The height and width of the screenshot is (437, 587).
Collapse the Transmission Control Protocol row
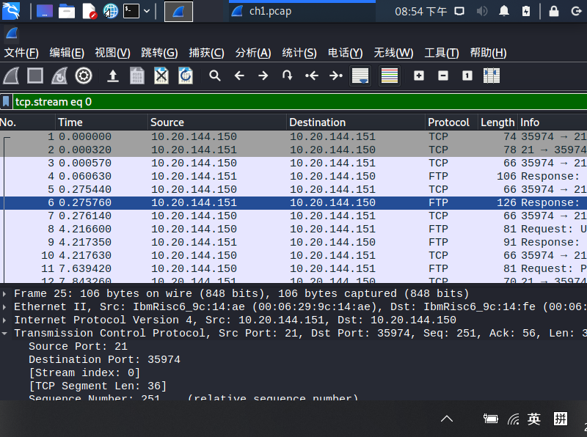(x=4, y=334)
